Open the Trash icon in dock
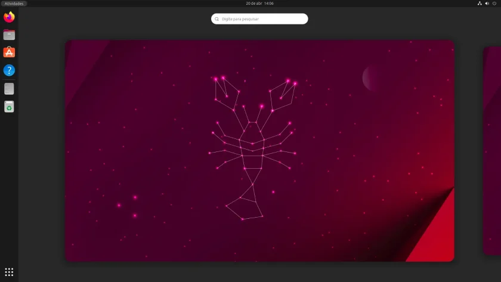 pos(9,107)
